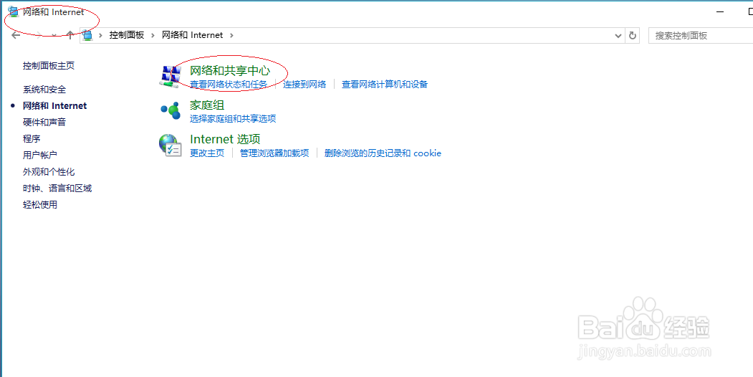The height and width of the screenshot is (377, 753).
Task: Click the Refresh button in address bar
Action: coord(633,35)
